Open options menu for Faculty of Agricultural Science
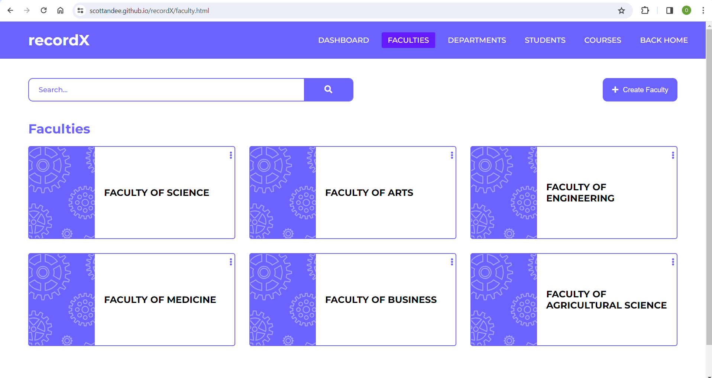This screenshot has height=378, width=712. [x=673, y=262]
